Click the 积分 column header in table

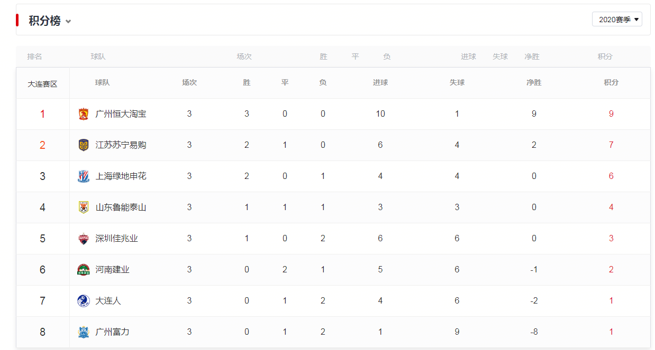pyautogui.click(x=611, y=82)
